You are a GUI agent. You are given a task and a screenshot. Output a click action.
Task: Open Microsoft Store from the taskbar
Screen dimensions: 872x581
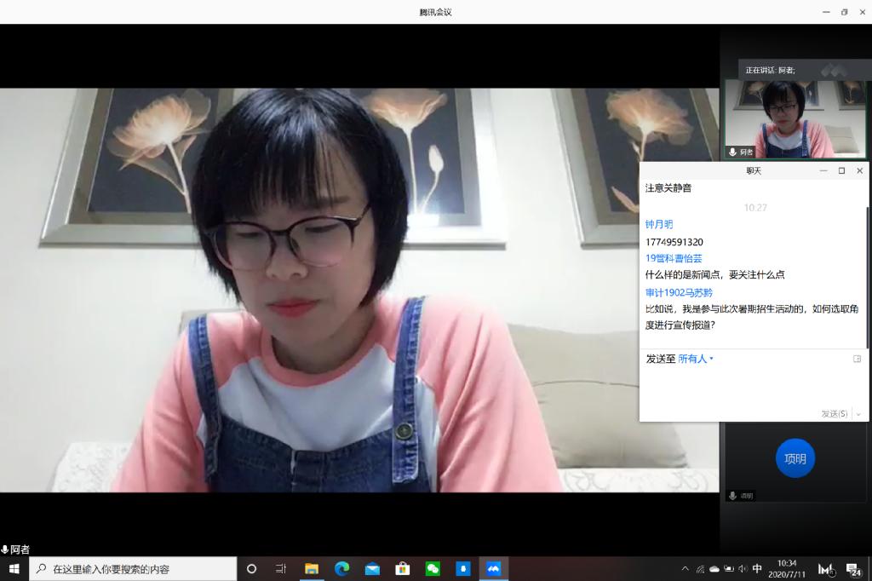tap(403, 568)
